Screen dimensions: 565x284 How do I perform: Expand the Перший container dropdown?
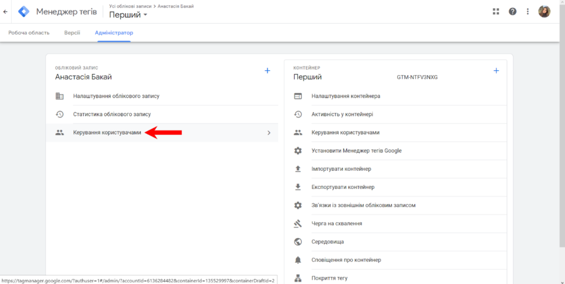click(145, 15)
